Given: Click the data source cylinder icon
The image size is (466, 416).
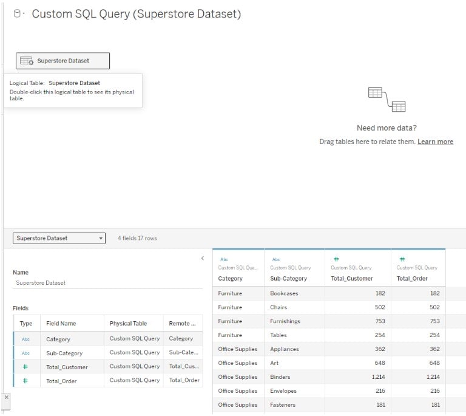Looking at the screenshot, I should click(x=17, y=13).
